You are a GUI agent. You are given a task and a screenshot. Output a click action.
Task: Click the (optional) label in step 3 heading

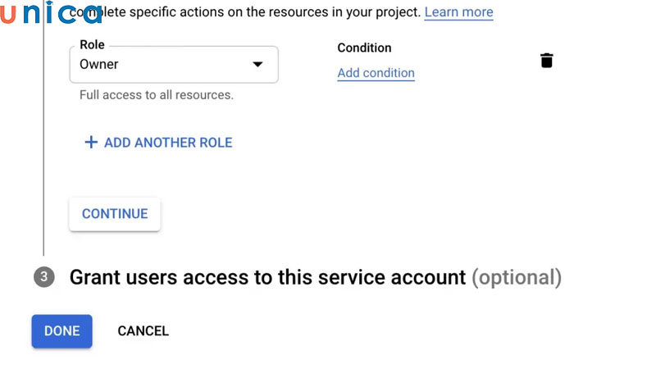point(517,277)
